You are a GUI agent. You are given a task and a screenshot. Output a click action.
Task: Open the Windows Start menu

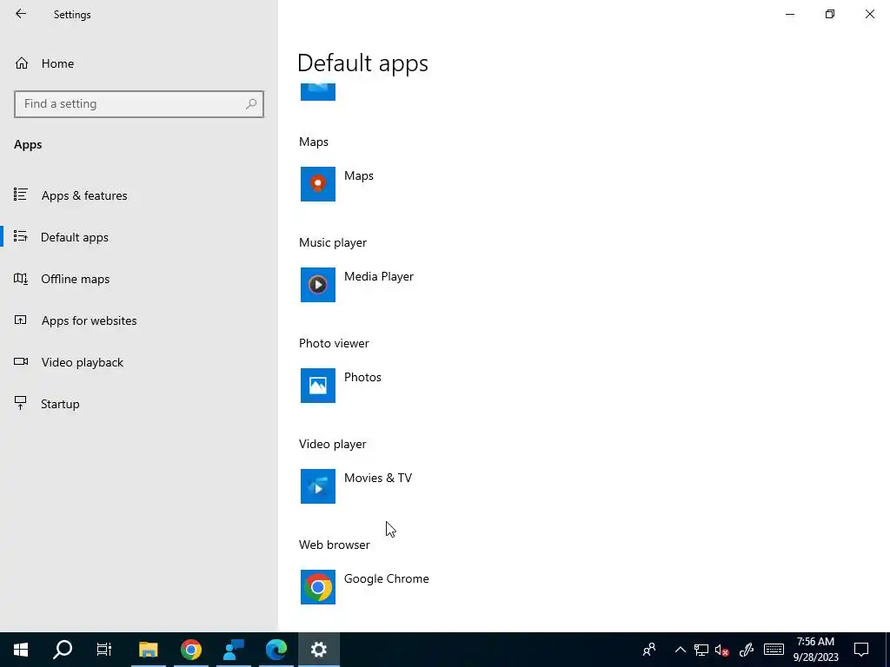click(21, 650)
